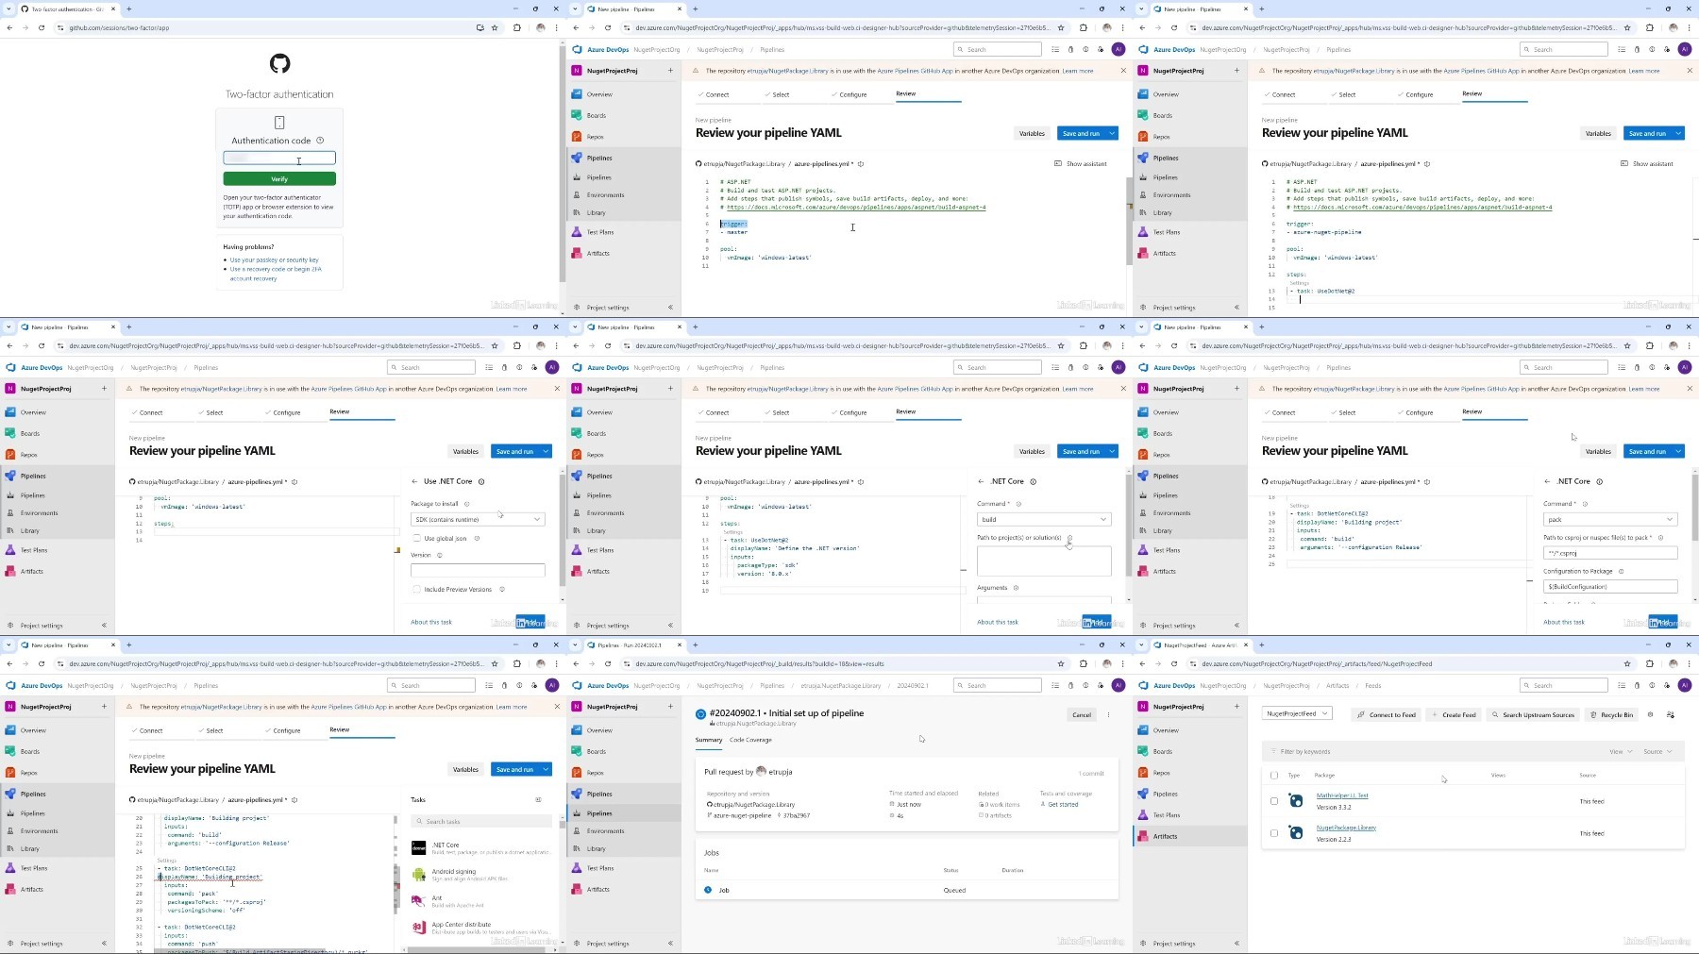Screen dimensions: 1699x954
Task: Cancel the #20240902.1 pipeline run
Action: click(x=1082, y=714)
